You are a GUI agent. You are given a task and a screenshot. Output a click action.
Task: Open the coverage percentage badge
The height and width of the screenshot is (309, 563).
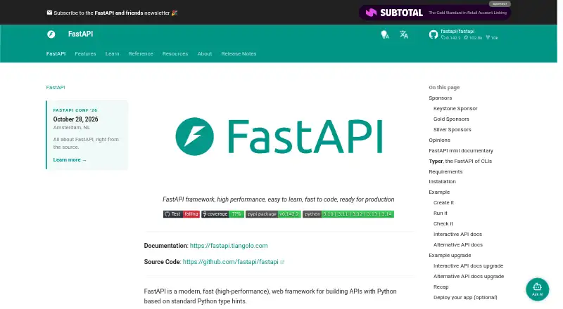(222, 214)
